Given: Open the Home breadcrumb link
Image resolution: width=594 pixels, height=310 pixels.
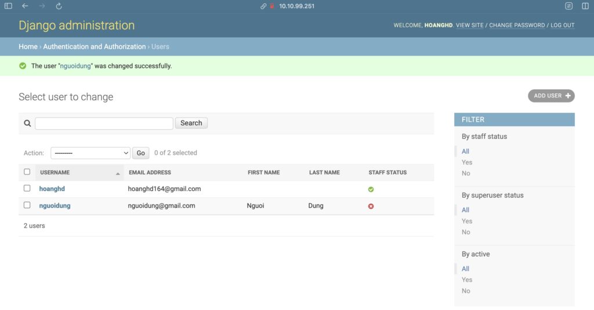Looking at the screenshot, I should point(28,46).
